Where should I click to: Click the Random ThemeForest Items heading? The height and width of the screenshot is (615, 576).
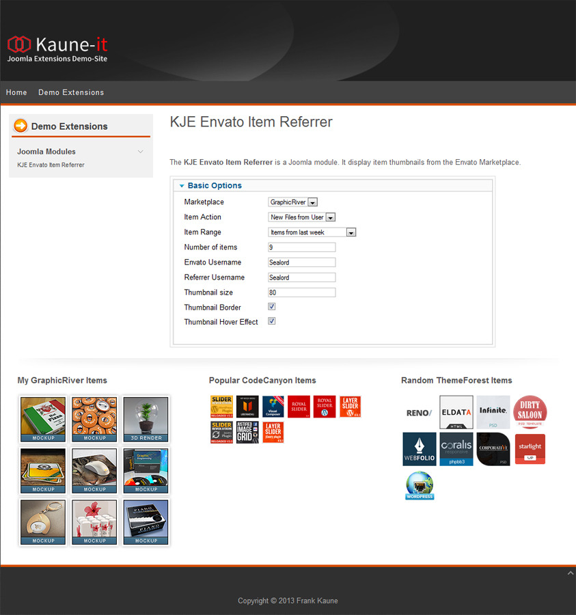456,380
